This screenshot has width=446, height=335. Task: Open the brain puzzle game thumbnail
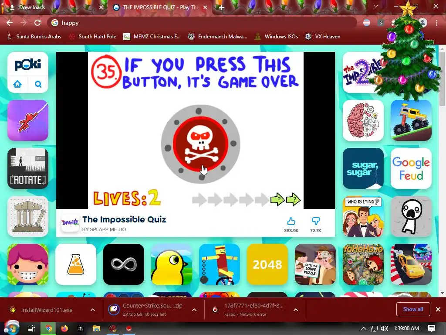click(x=363, y=120)
